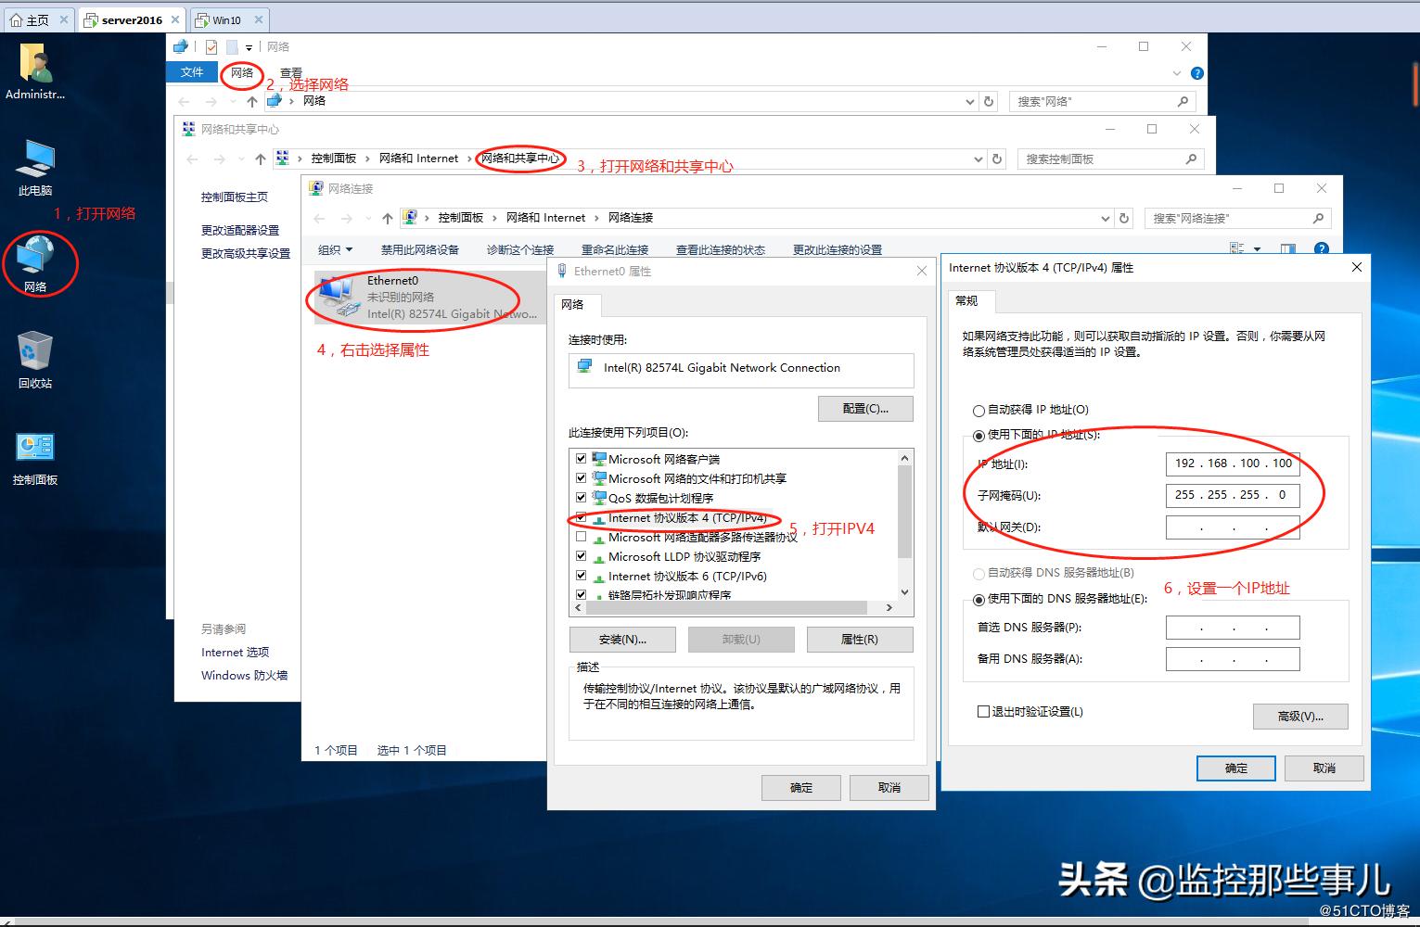Screen dimensions: 1420x927
Task: Open the address bar history dropdown in 网络连接
Action: coord(1104,218)
